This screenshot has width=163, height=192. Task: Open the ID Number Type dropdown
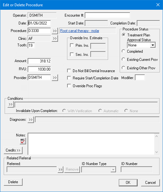pos(113,170)
